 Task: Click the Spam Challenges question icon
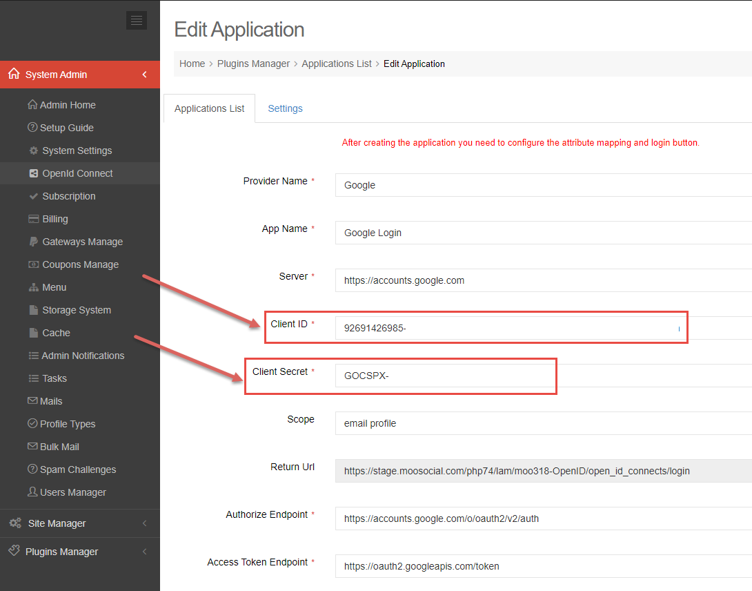(32, 469)
